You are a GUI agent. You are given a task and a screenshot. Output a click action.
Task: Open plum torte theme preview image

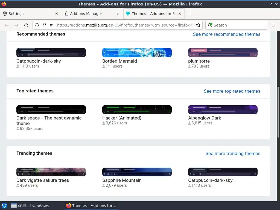223,53
